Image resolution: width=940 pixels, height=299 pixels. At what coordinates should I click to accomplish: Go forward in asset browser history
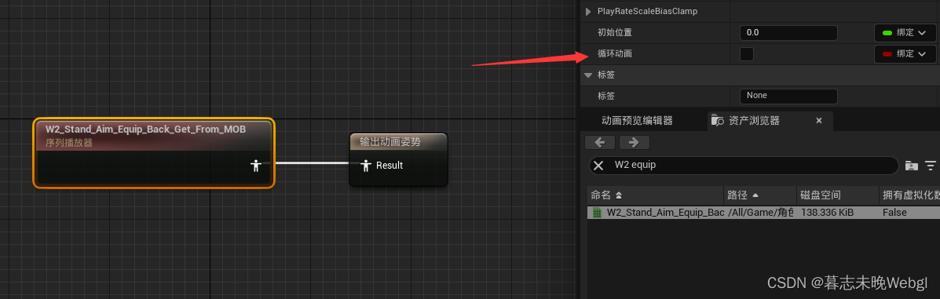tap(635, 143)
